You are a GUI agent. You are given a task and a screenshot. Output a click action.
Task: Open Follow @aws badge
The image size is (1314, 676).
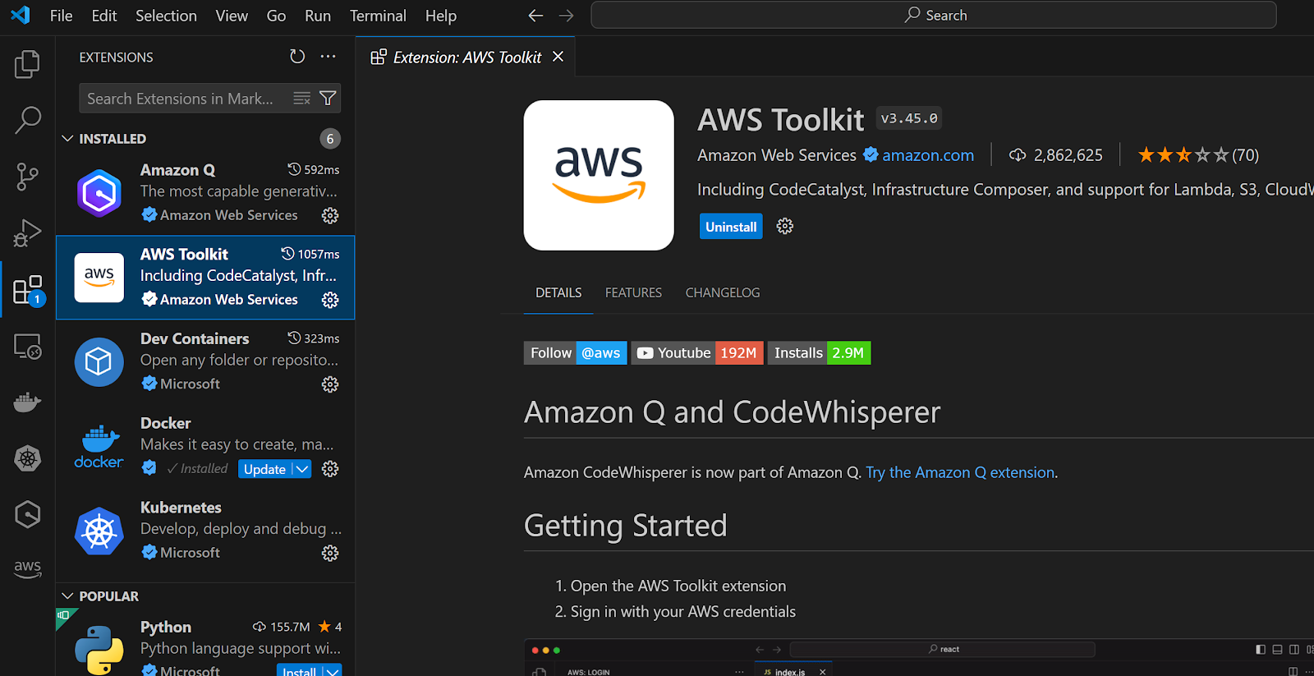(576, 353)
